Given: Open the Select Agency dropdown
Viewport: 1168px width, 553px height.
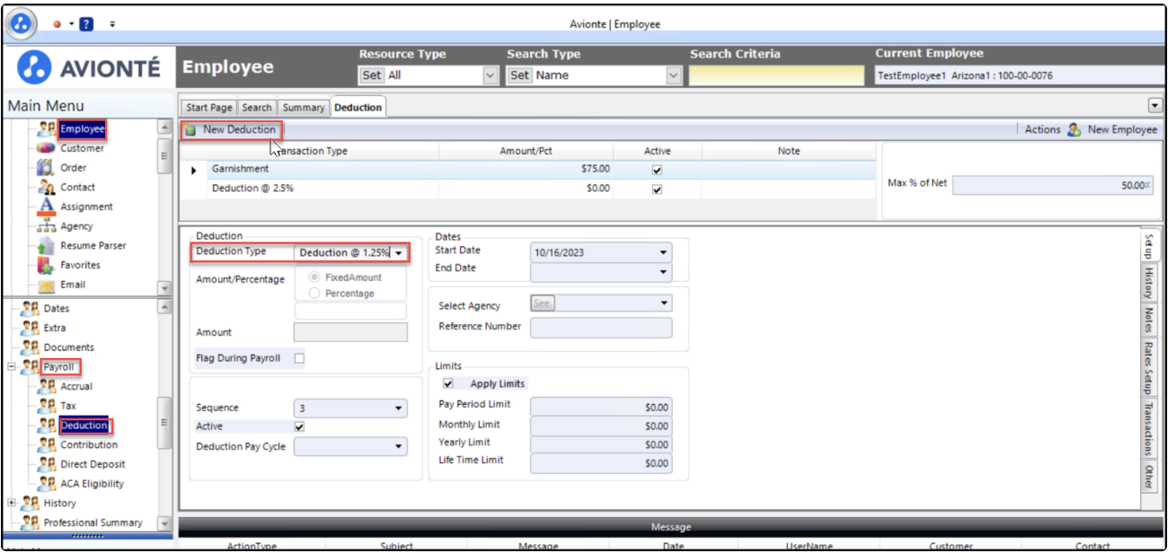Looking at the screenshot, I should pos(663,303).
